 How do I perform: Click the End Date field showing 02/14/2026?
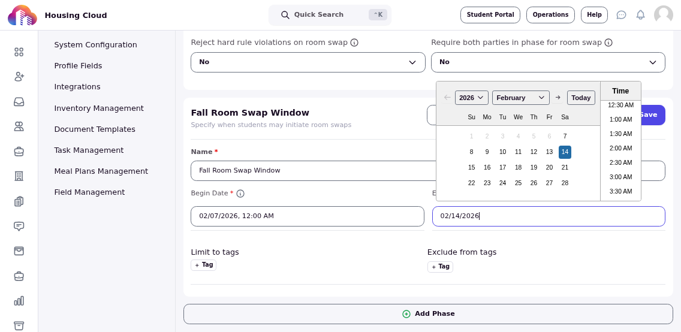tap(549, 216)
